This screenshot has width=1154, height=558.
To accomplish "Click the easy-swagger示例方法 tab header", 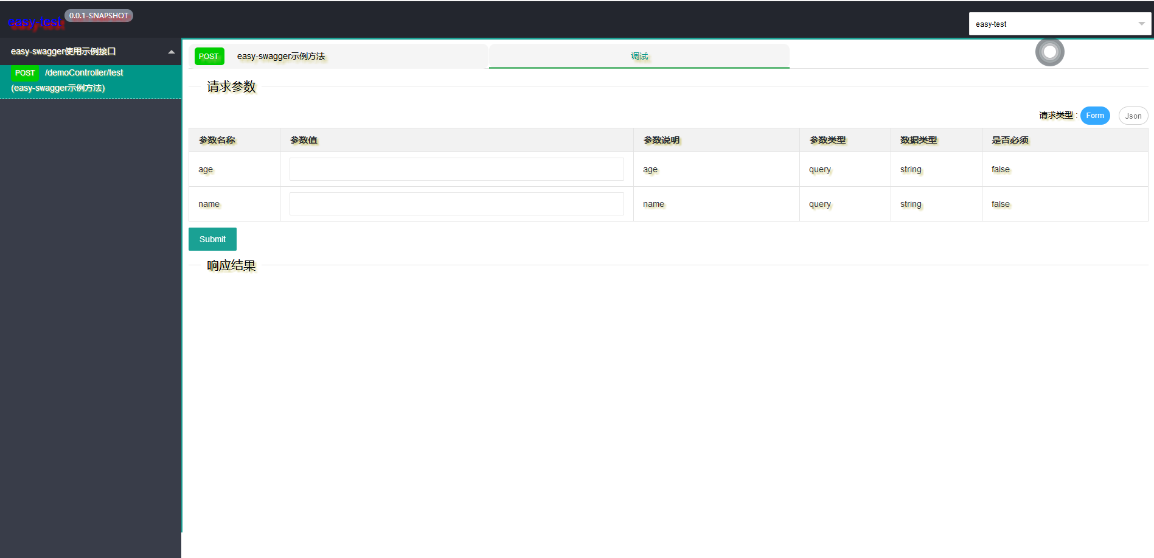I will [281, 56].
